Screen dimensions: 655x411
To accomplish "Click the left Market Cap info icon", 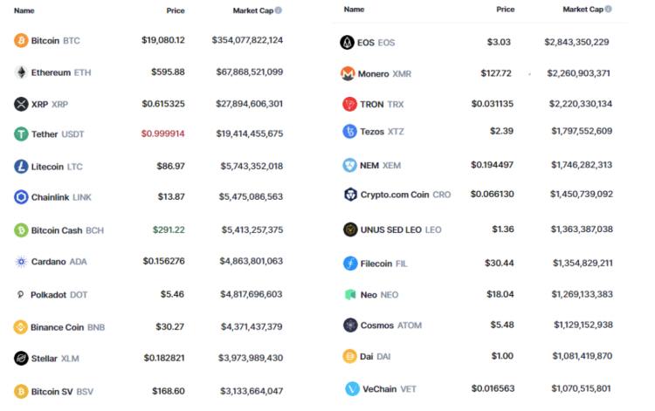I will tap(279, 10).
